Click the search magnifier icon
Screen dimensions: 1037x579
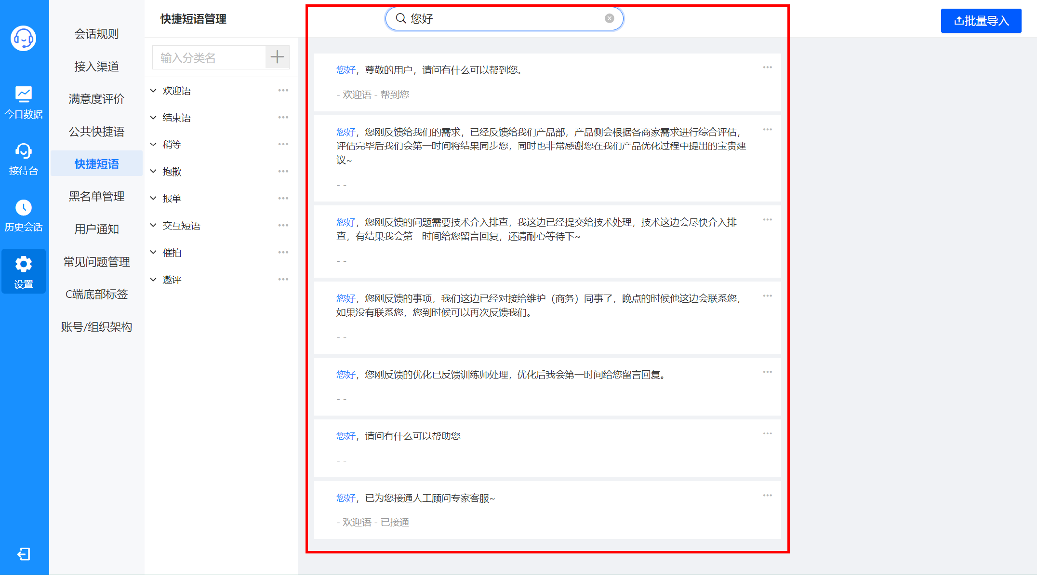point(401,18)
